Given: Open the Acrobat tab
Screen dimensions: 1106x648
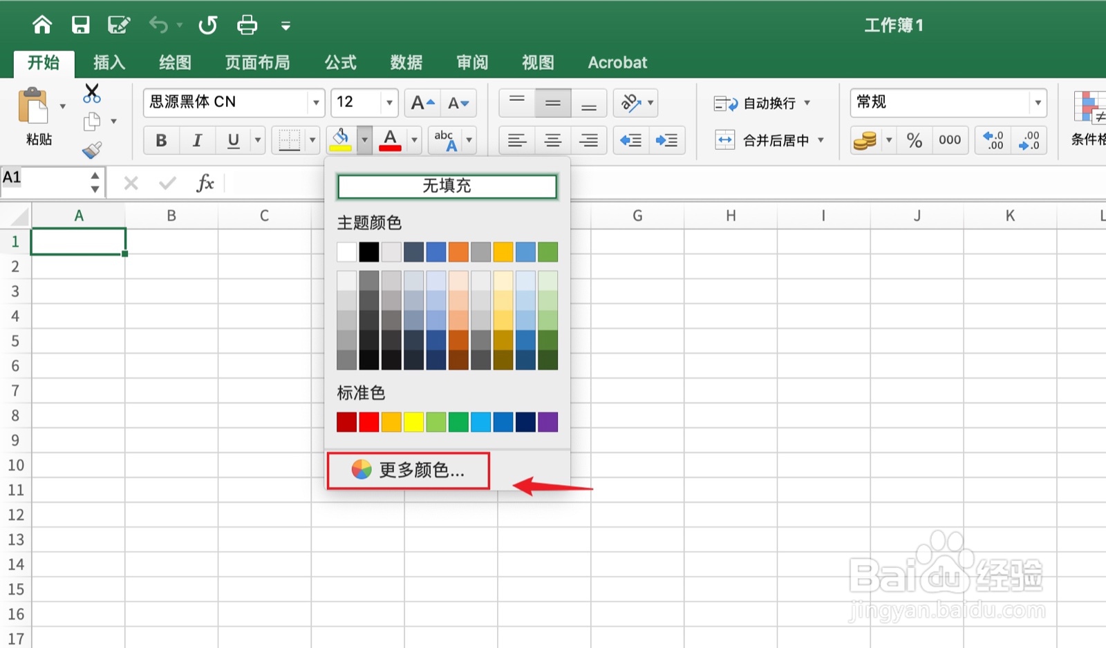Looking at the screenshot, I should coord(617,62).
